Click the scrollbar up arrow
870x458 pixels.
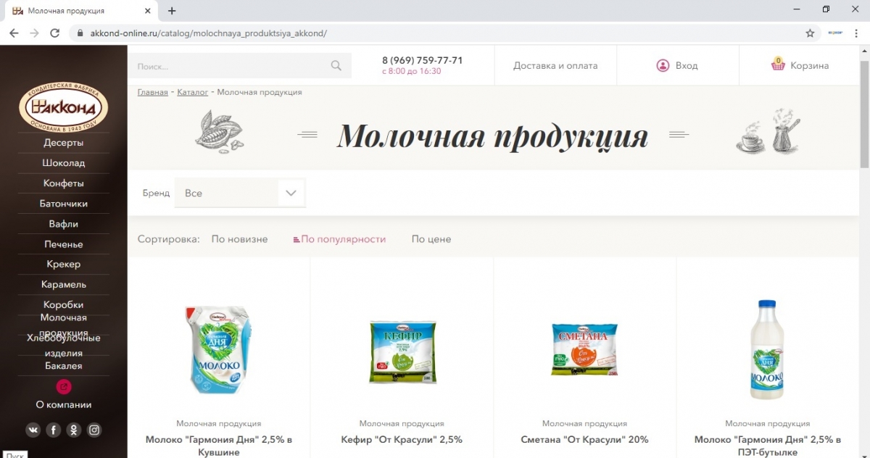click(863, 51)
